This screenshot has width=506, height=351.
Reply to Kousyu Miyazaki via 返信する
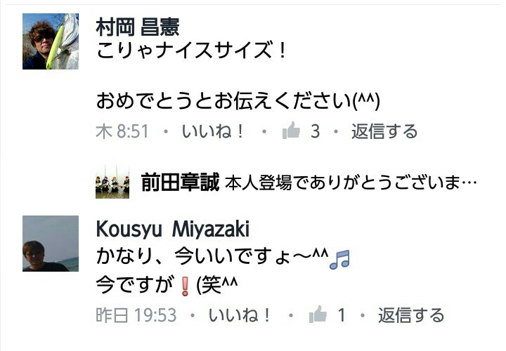(x=411, y=315)
